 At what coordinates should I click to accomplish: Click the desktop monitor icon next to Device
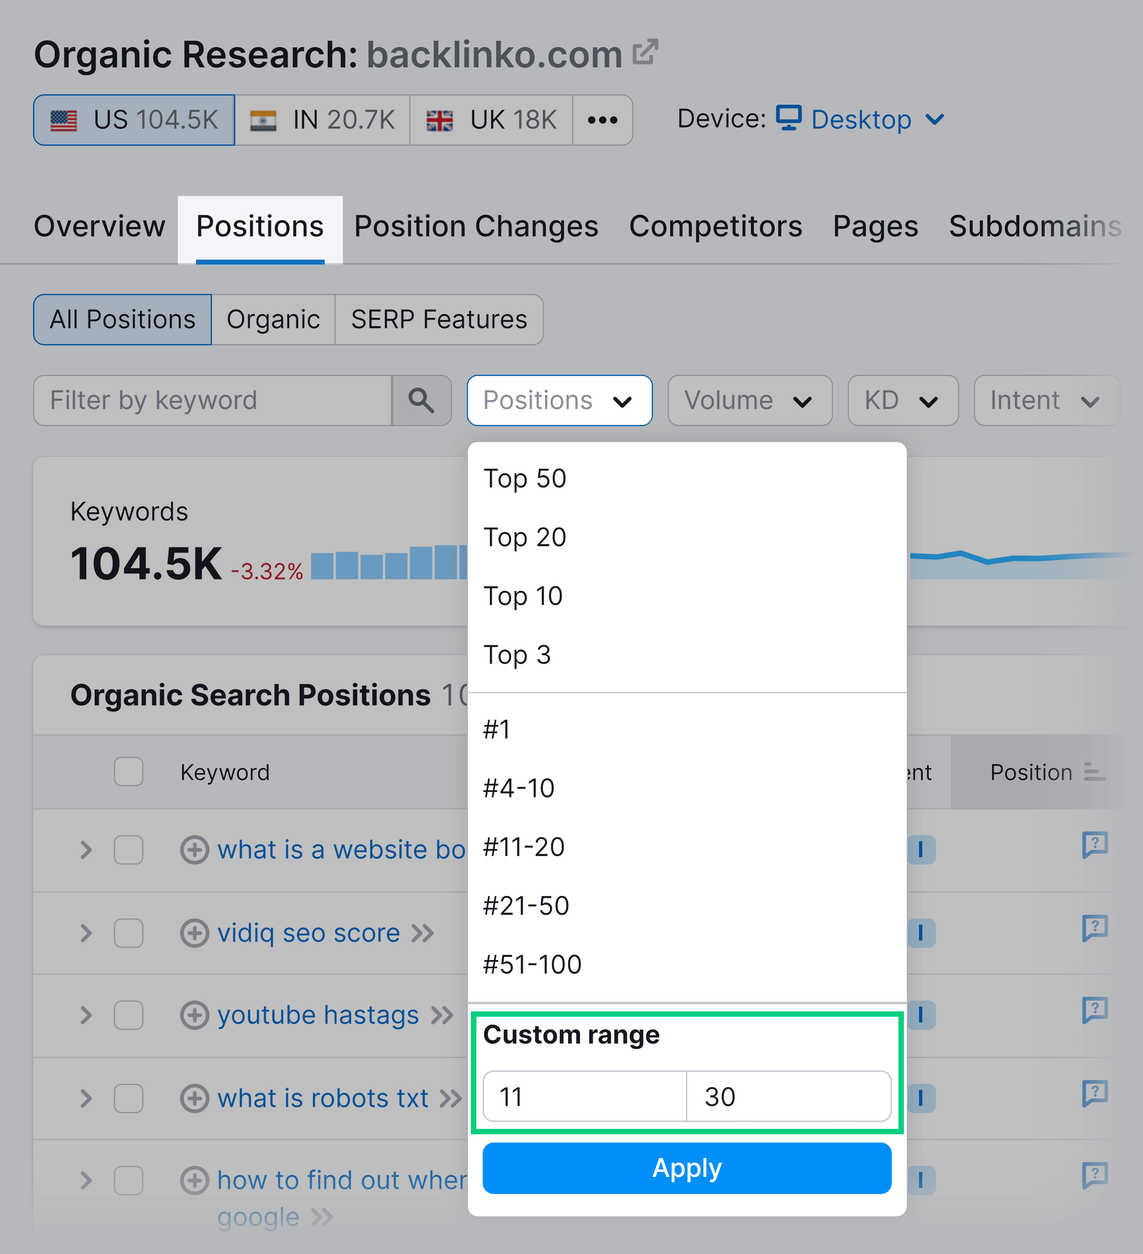click(x=789, y=119)
